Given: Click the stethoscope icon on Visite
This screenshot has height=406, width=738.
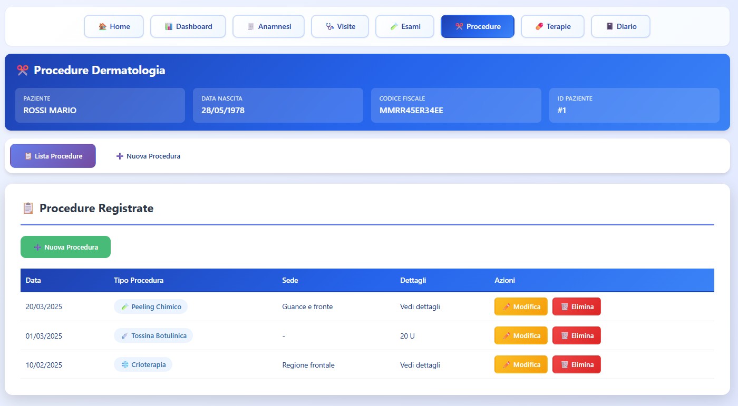Looking at the screenshot, I should pyautogui.click(x=330, y=26).
